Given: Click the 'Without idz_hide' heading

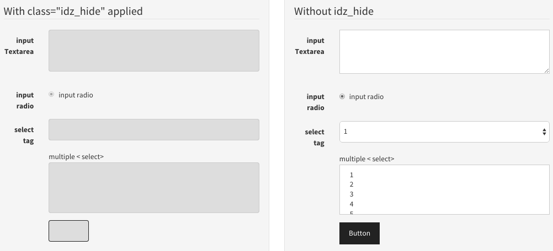Looking at the screenshot, I should (333, 11).
